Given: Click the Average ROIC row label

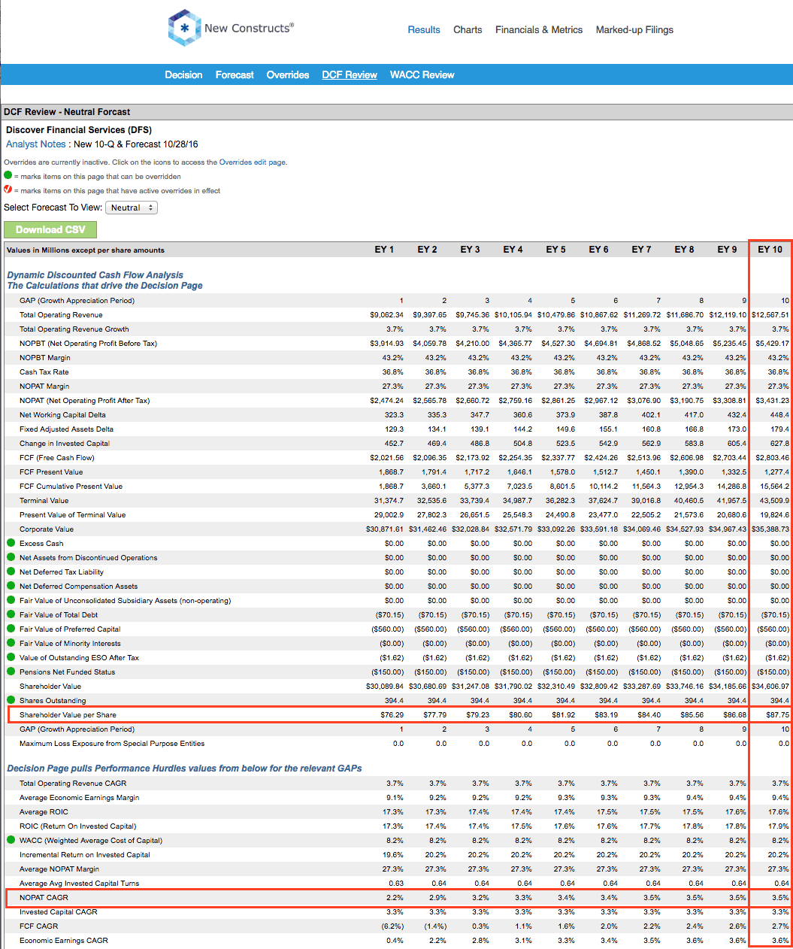Looking at the screenshot, I should tap(44, 811).
